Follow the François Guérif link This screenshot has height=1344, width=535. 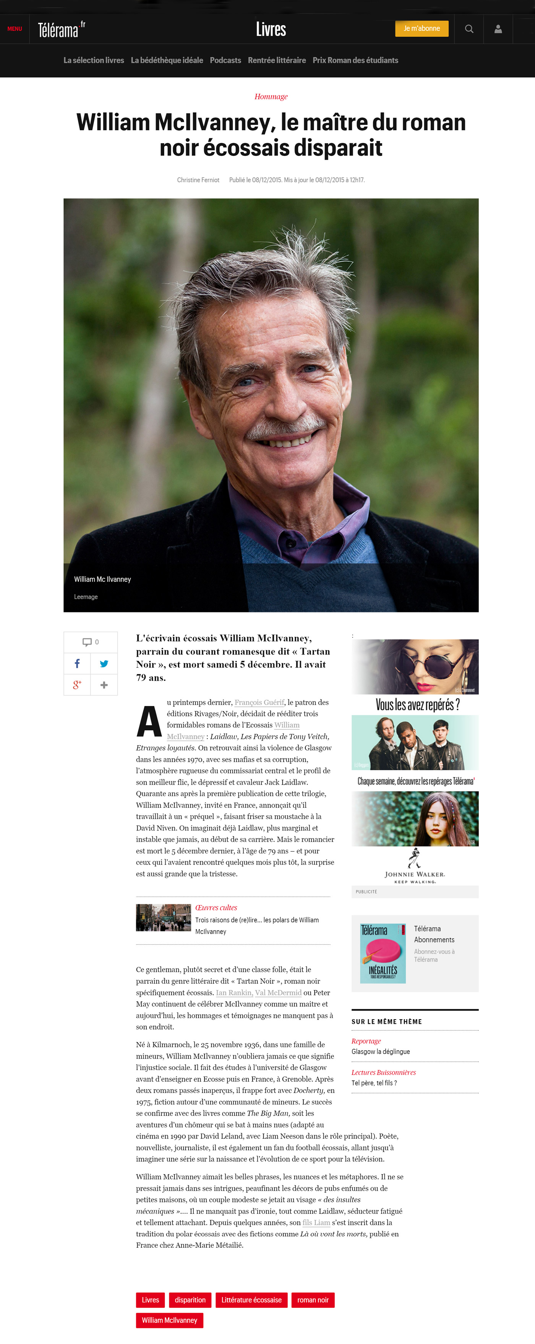[259, 702]
